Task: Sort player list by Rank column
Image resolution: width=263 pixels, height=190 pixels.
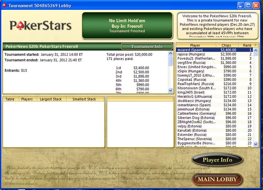Action: 248,45
